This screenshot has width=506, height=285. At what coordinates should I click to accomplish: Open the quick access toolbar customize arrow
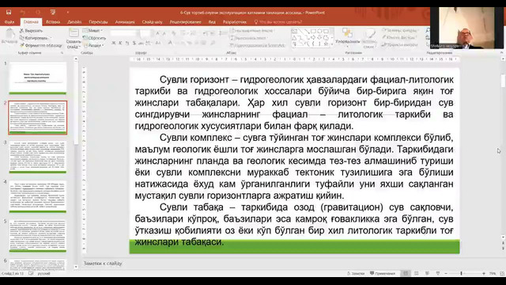click(68, 13)
